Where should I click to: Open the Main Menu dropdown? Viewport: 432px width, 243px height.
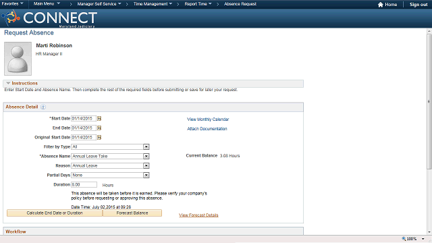tap(47, 4)
